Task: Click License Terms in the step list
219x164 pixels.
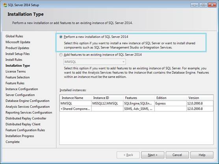Action: pos(16,72)
